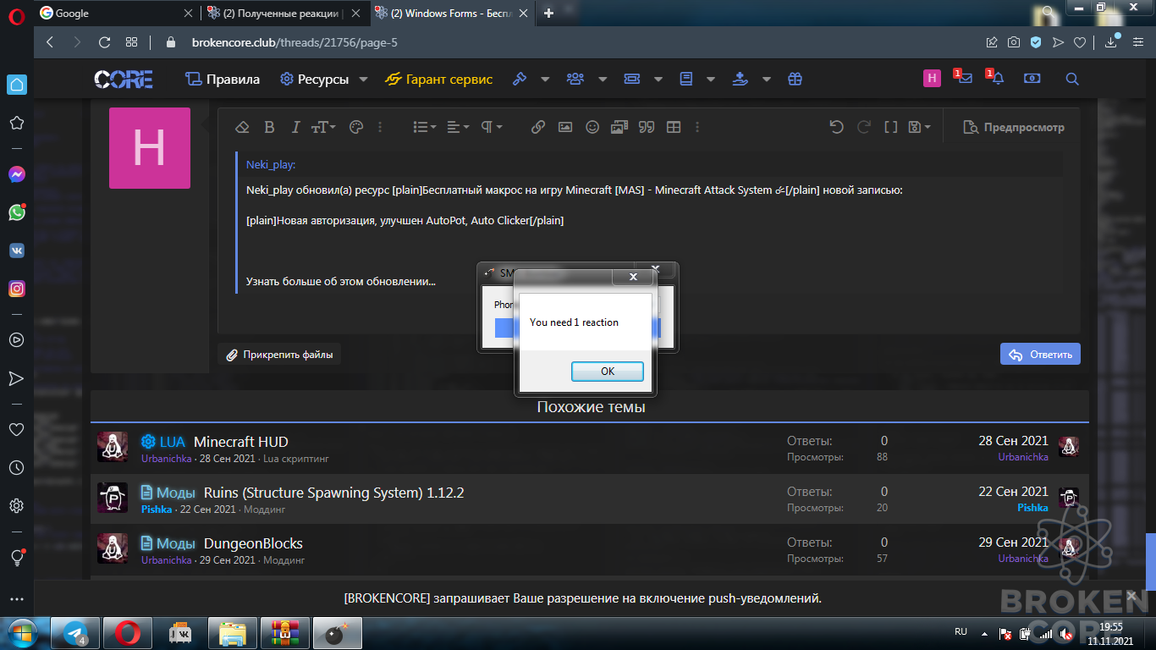Image resolution: width=1156 pixels, height=650 pixels.
Task: Insert a link with chain icon
Action: [537, 127]
